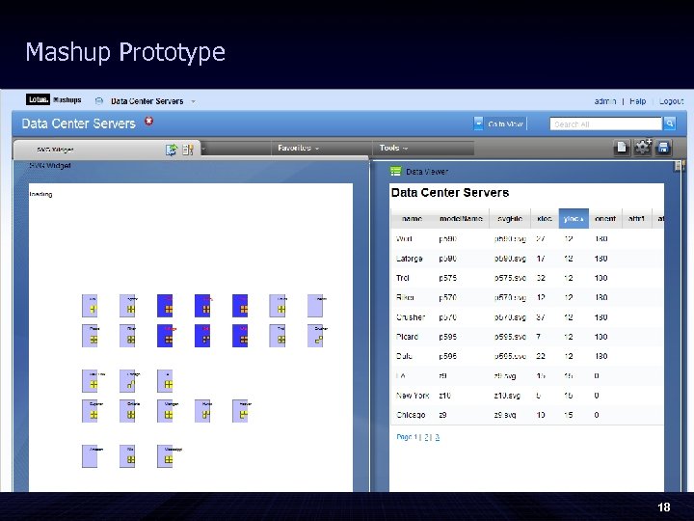
Task: Click the green Data Viewer widget icon
Action: [396, 171]
